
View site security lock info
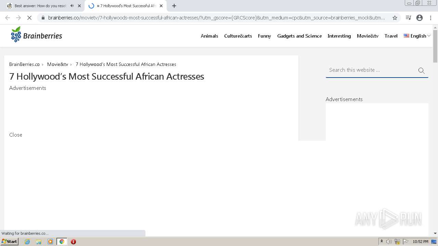pyautogui.click(x=43, y=18)
